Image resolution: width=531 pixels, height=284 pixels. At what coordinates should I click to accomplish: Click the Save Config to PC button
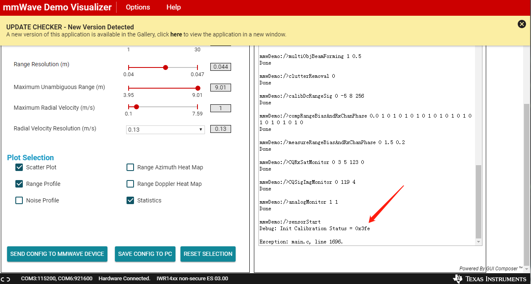145,254
